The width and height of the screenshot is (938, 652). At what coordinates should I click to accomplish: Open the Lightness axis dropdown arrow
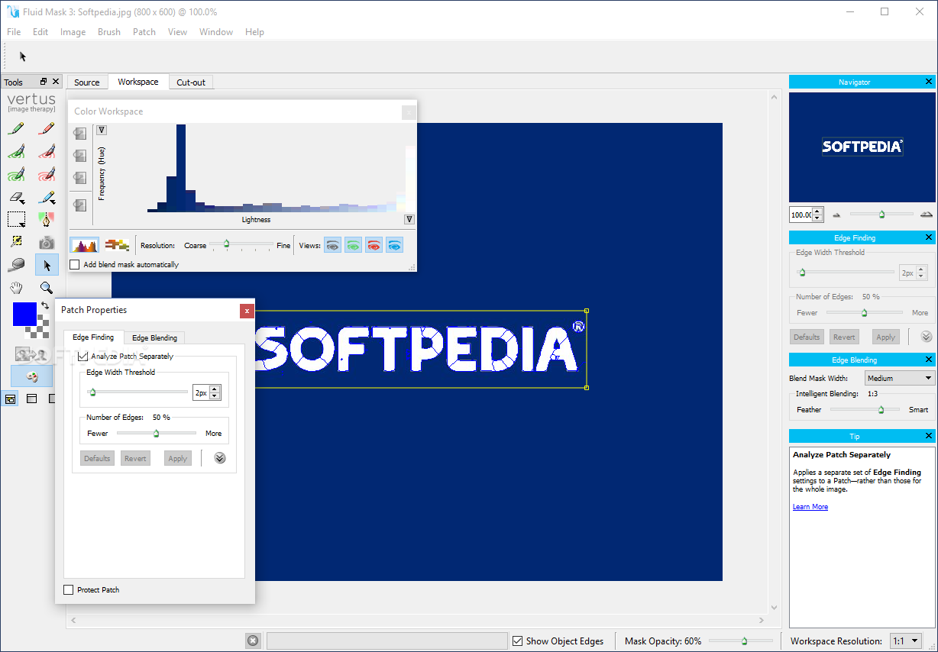point(409,220)
